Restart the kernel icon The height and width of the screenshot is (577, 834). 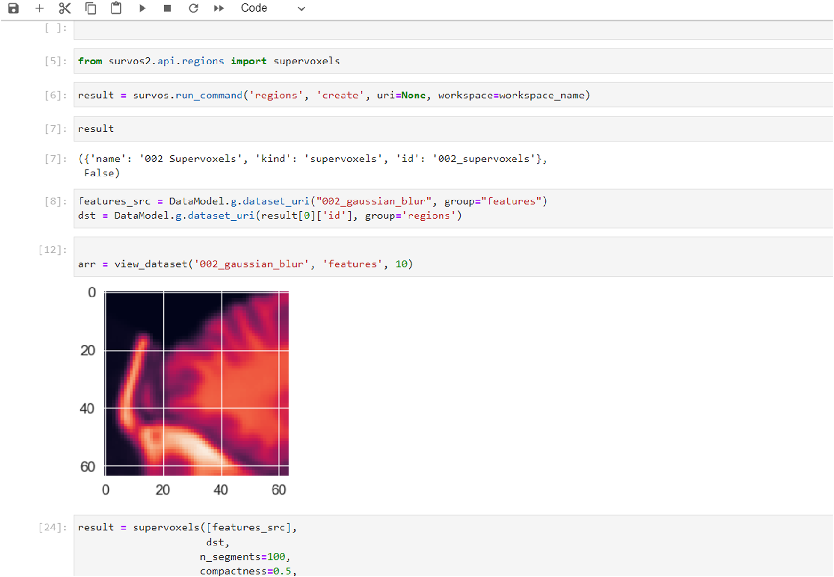(193, 8)
